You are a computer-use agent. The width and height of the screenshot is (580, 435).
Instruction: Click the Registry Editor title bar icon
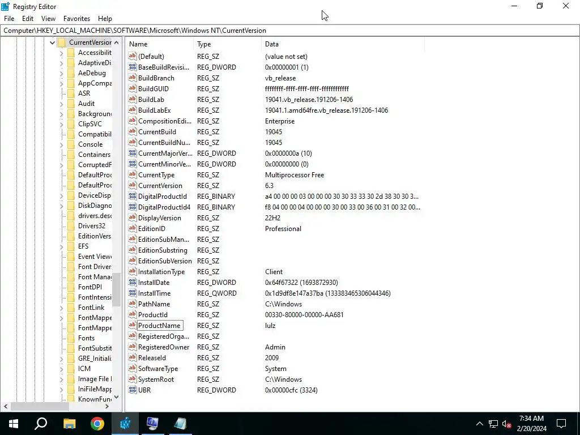5,6
